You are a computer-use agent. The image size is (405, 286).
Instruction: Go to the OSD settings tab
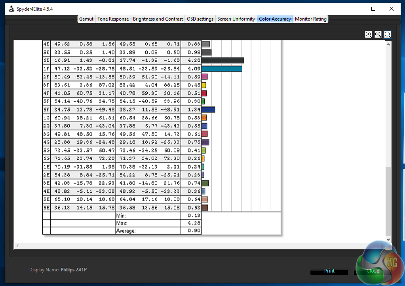click(200, 19)
